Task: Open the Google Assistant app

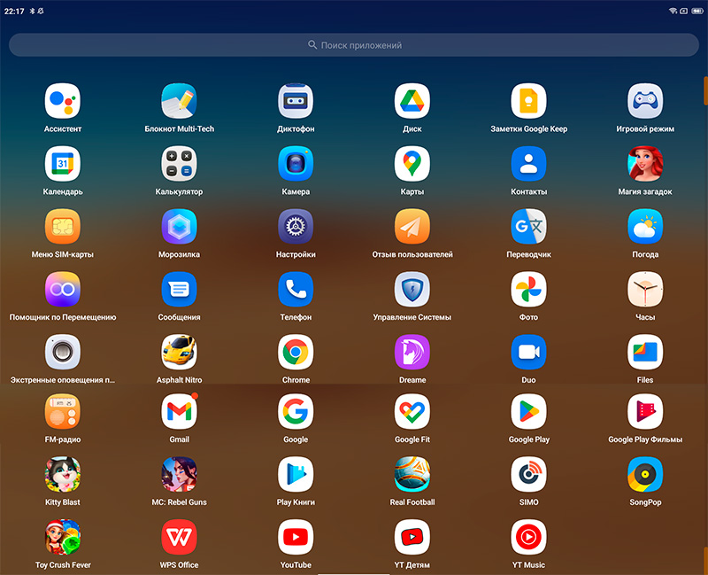Action: coord(63,102)
